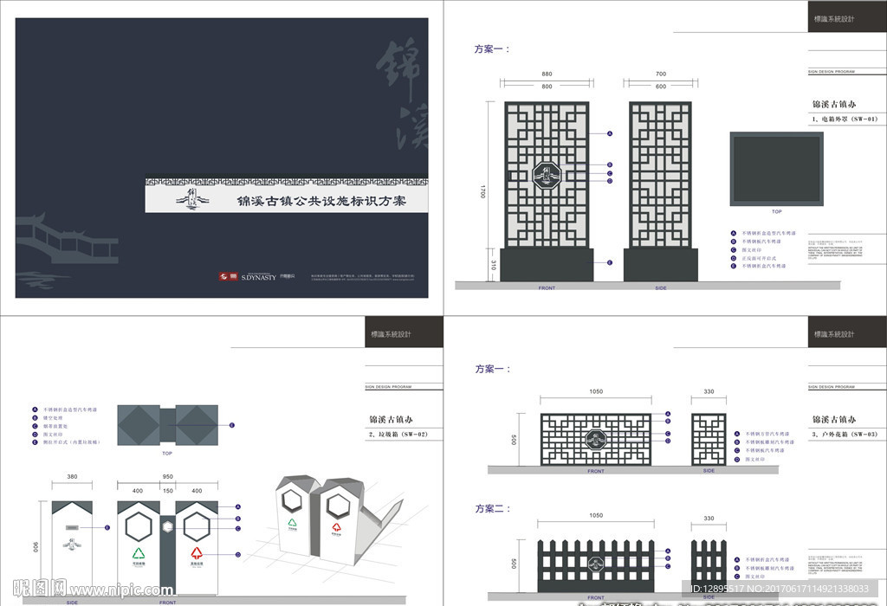Click the red logo beside S.DYNASTY
Viewport: 887px width, 606px height.
(x=229, y=276)
